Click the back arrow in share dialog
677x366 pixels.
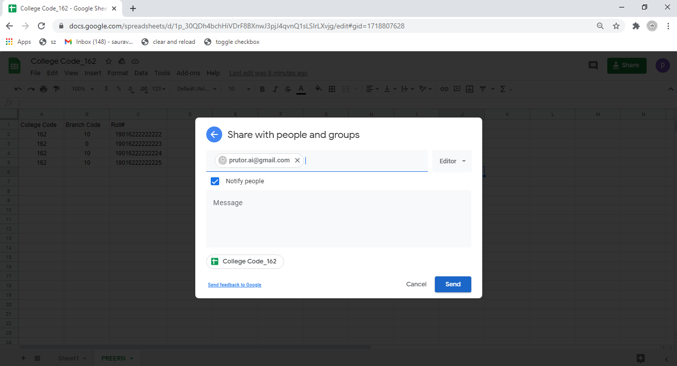(214, 134)
